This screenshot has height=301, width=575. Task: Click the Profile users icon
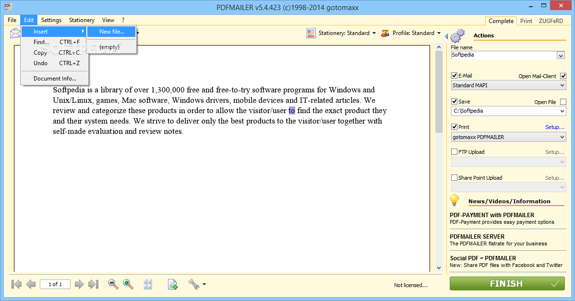coord(385,34)
